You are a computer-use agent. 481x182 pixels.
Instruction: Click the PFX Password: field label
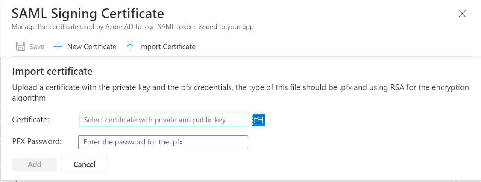click(37, 141)
